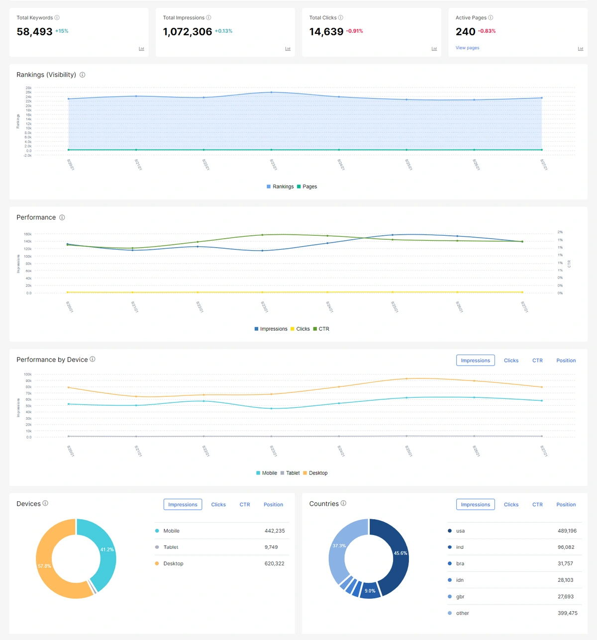The image size is (597, 640).
Task: Select the Position tab in Countries panel
Action: (x=566, y=505)
